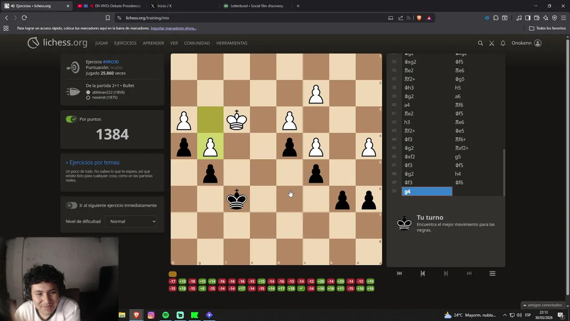
Task: Click the -13 session result badge
Action: click(291, 281)
